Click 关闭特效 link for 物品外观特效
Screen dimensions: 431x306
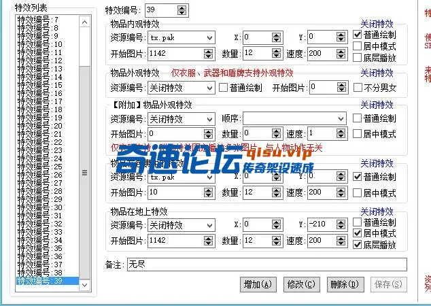click(x=377, y=73)
